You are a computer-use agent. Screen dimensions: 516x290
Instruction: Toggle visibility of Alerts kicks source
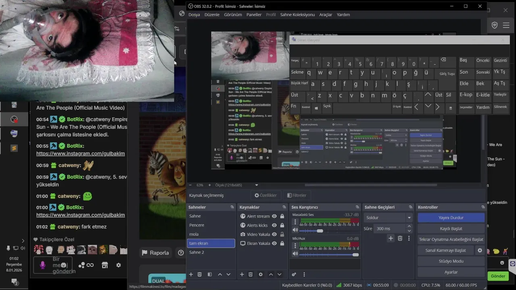[274, 225]
